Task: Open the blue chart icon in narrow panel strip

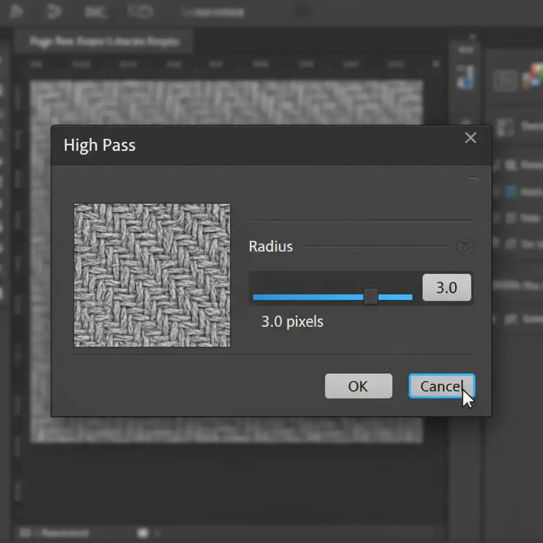Action: 467,77
